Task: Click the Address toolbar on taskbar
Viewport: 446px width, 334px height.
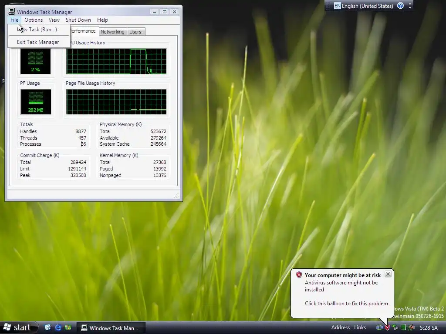Action: point(340,327)
